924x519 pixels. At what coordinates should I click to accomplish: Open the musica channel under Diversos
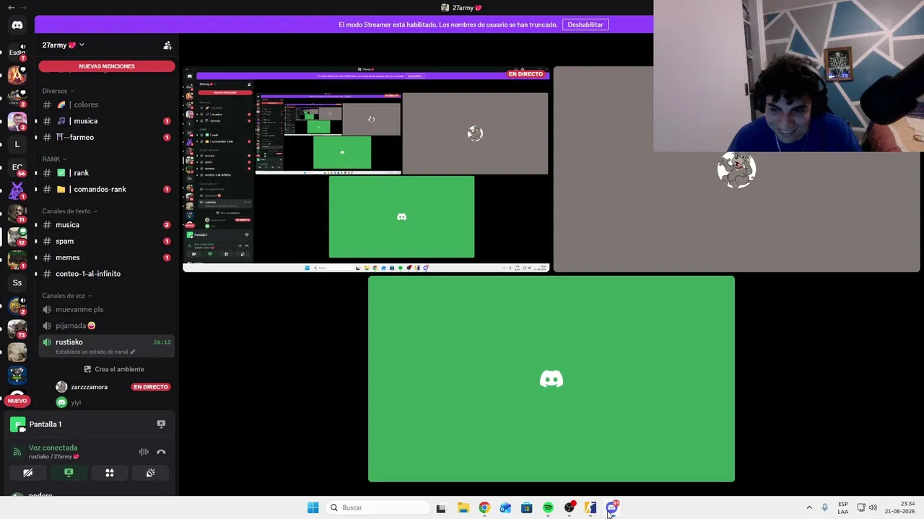pyautogui.click(x=106, y=121)
